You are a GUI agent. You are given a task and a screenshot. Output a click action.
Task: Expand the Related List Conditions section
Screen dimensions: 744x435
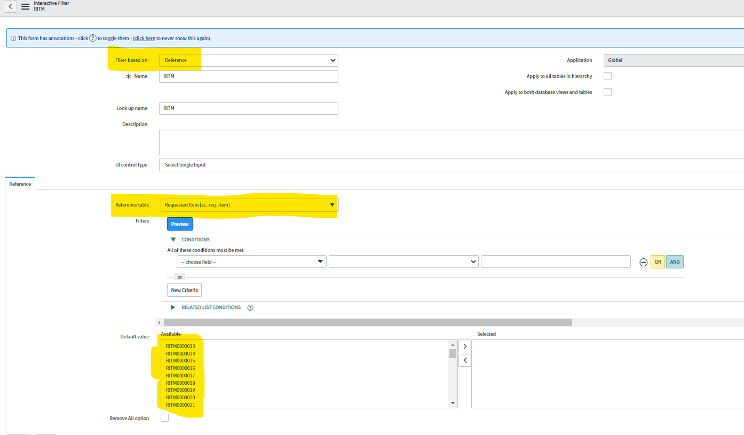pyautogui.click(x=173, y=307)
